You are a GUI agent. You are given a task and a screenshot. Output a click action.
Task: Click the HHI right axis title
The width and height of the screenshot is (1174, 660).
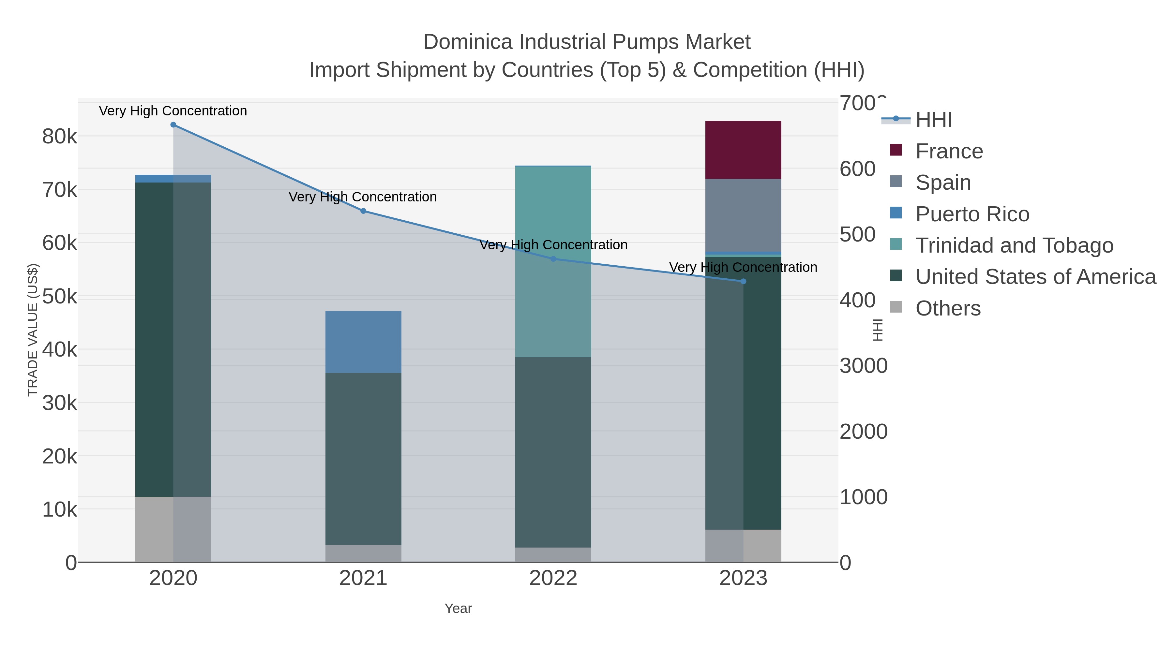tap(877, 330)
